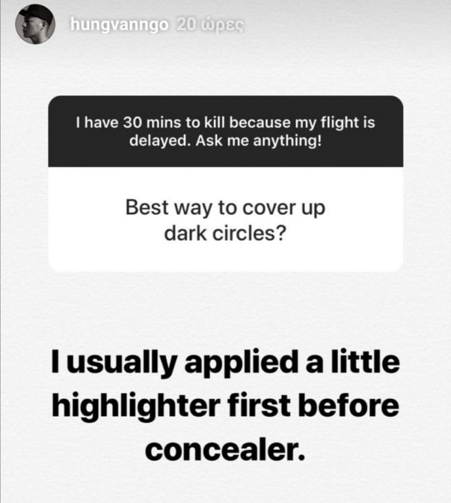Tap the white question response box
Image resolution: width=451 pixels, height=503 pixels.
226,219
